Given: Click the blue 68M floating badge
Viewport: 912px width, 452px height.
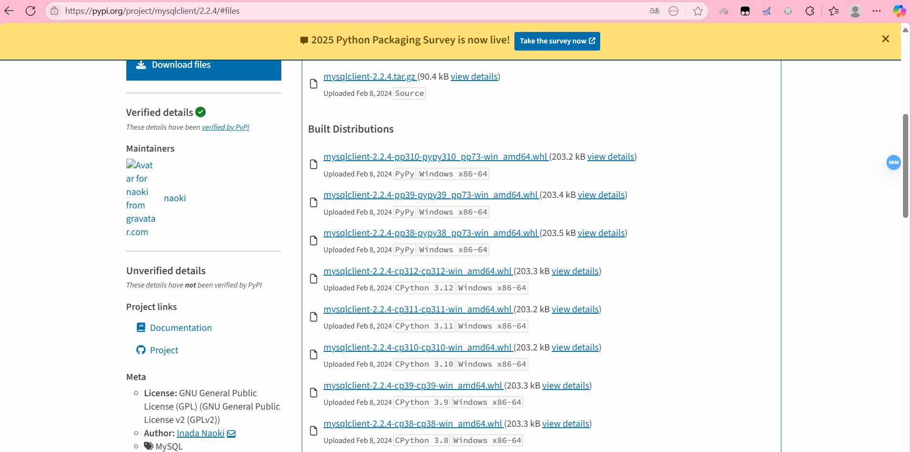Looking at the screenshot, I should point(893,163).
